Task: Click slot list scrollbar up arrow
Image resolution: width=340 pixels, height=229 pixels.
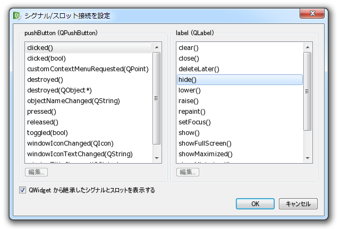Action: click(x=308, y=47)
